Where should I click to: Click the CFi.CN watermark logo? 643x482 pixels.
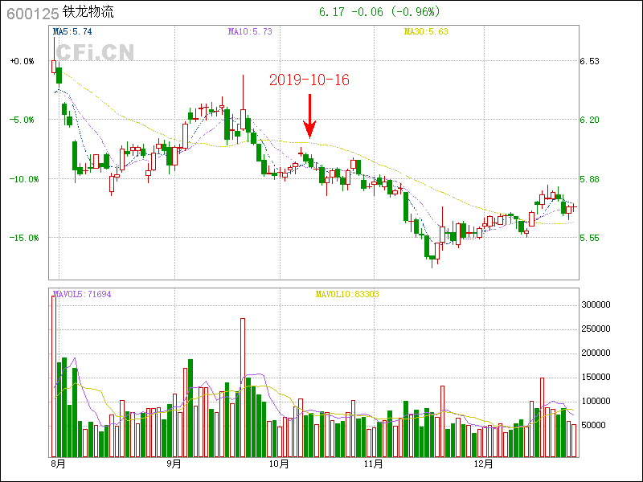click(94, 52)
